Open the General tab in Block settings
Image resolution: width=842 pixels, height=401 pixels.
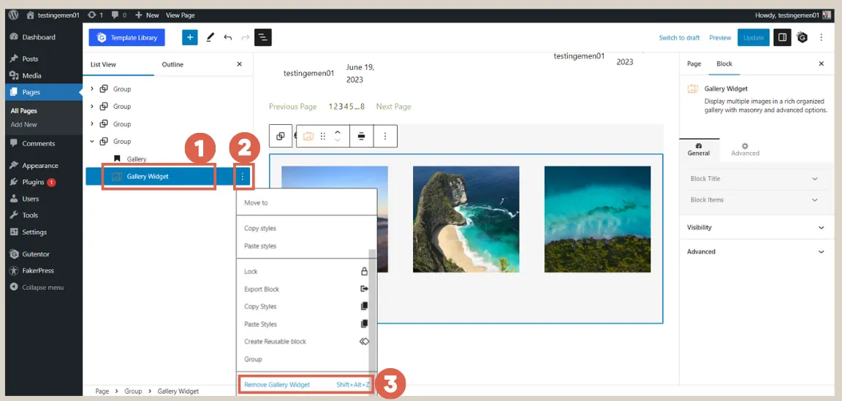[x=699, y=149]
